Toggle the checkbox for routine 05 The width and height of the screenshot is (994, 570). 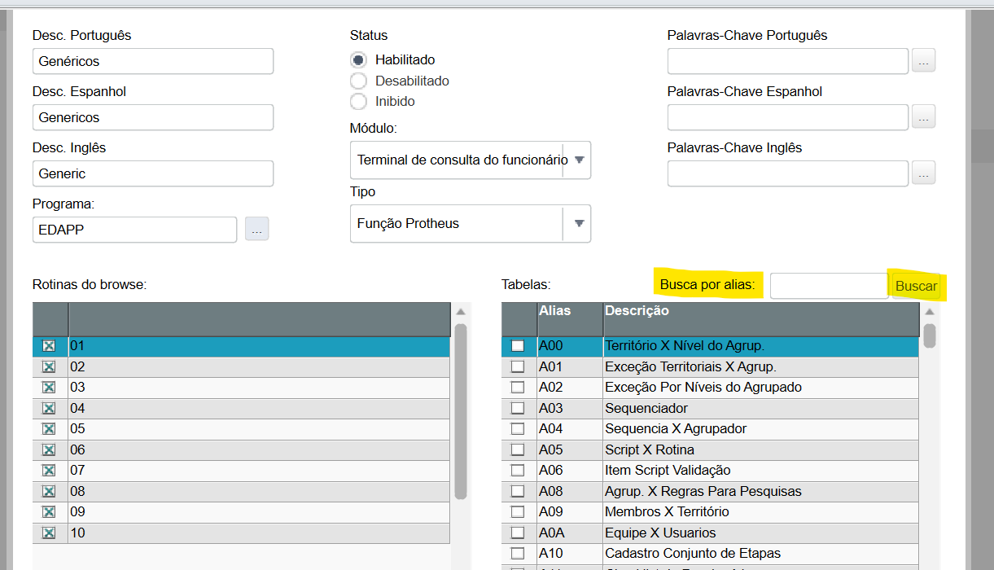[x=49, y=429]
